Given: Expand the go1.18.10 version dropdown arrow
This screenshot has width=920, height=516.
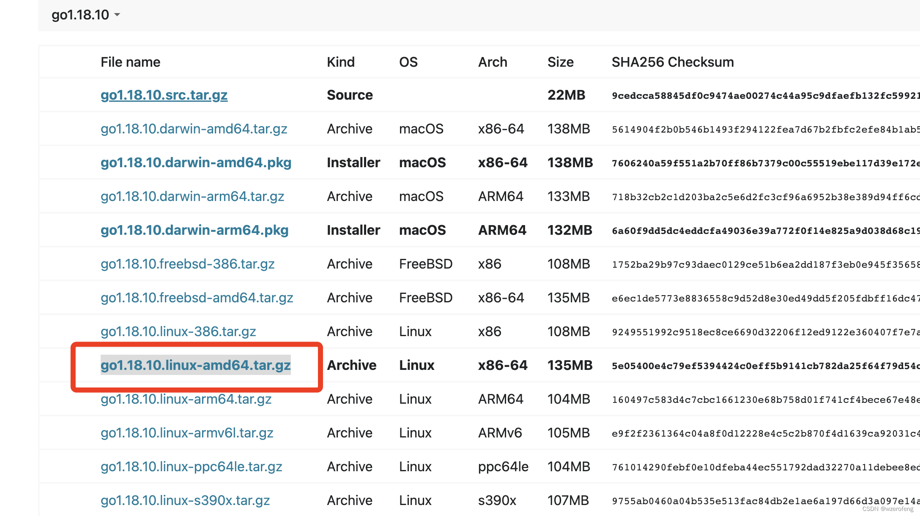Looking at the screenshot, I should pyautogui.click(x=117, y=15).
